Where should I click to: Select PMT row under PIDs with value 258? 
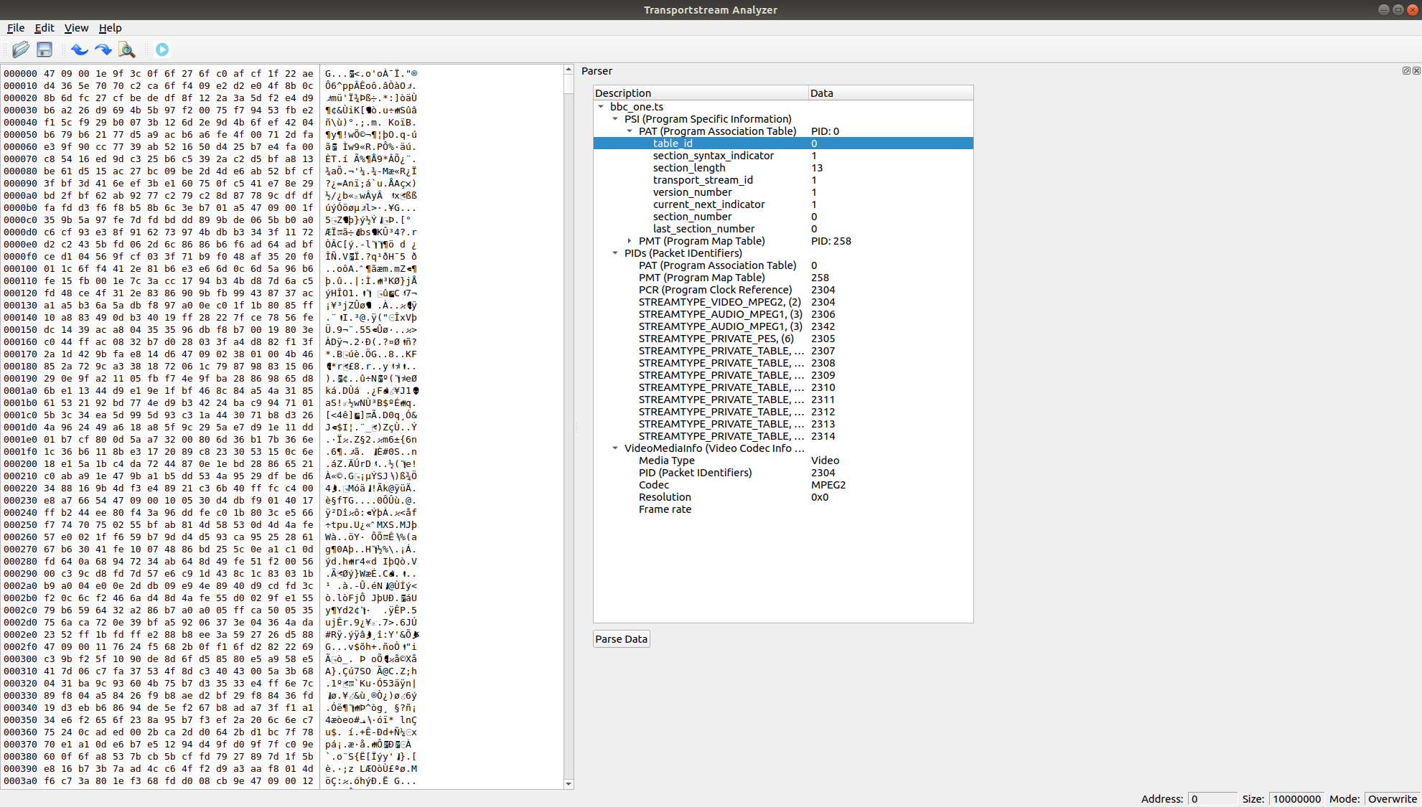click(783, 278)
